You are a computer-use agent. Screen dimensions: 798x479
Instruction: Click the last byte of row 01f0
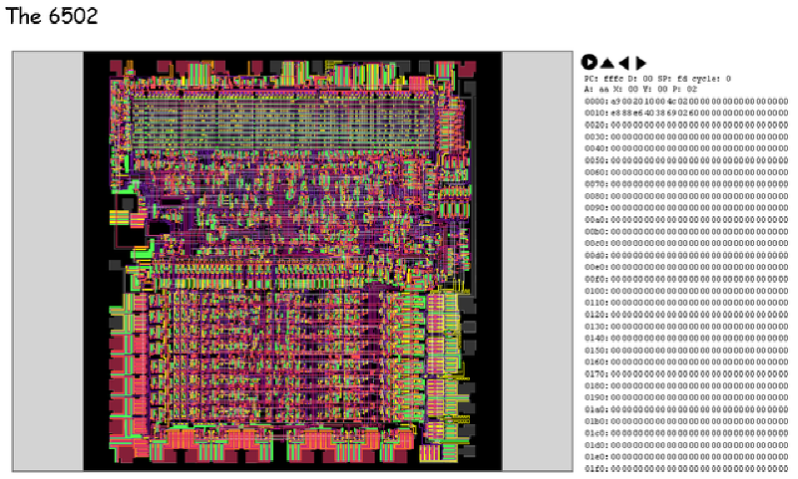(784, 468)
